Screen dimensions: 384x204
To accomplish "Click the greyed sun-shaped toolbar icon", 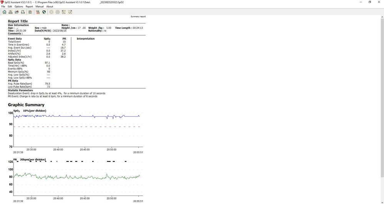I will tap(51, 12).
